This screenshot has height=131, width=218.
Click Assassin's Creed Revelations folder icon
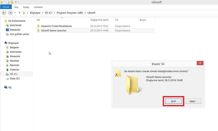tap(38, 26)
